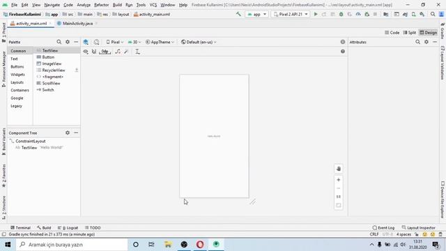The height and width of the screenshot is (251, 446).
Task: Open the VCS menu
Action: click(x=153, y=5)
